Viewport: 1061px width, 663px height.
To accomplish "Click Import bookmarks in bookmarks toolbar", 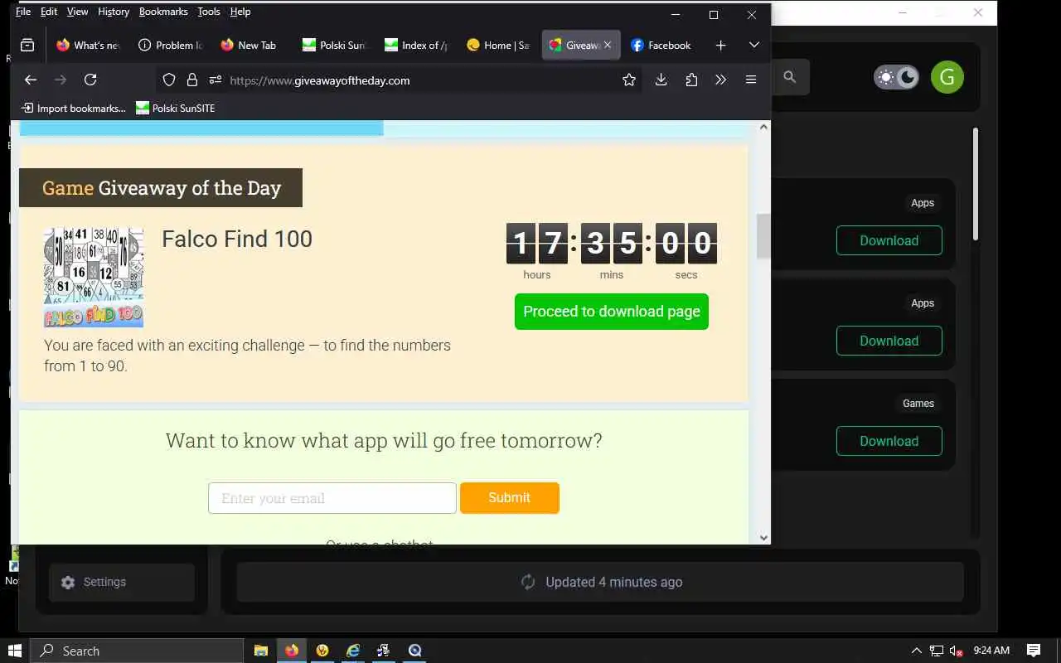I will 74,108.
